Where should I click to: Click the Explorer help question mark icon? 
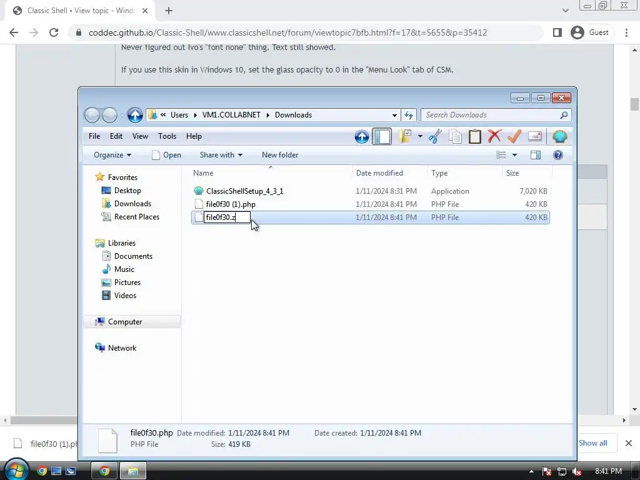point(558,155)
